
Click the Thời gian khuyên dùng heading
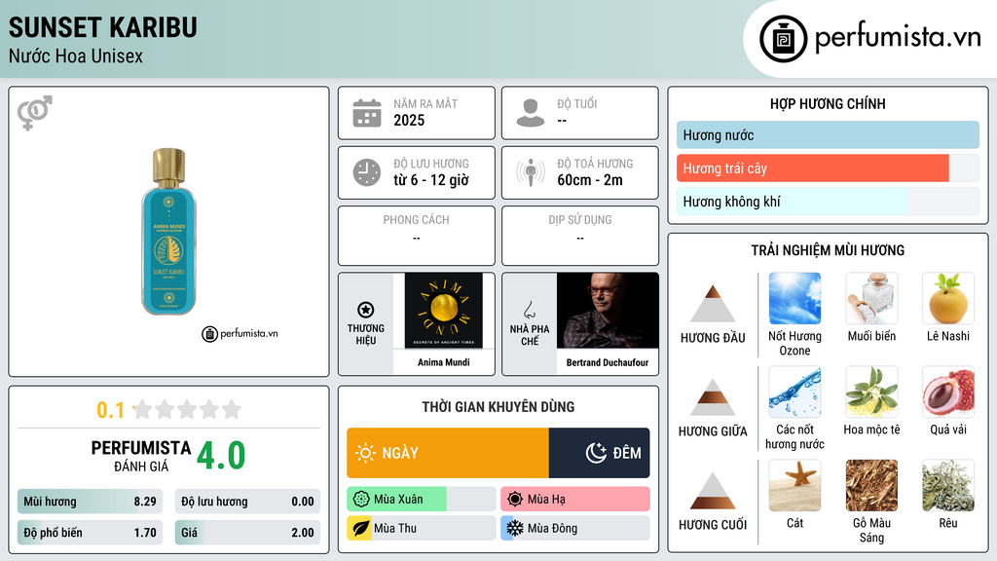point(498,407)
